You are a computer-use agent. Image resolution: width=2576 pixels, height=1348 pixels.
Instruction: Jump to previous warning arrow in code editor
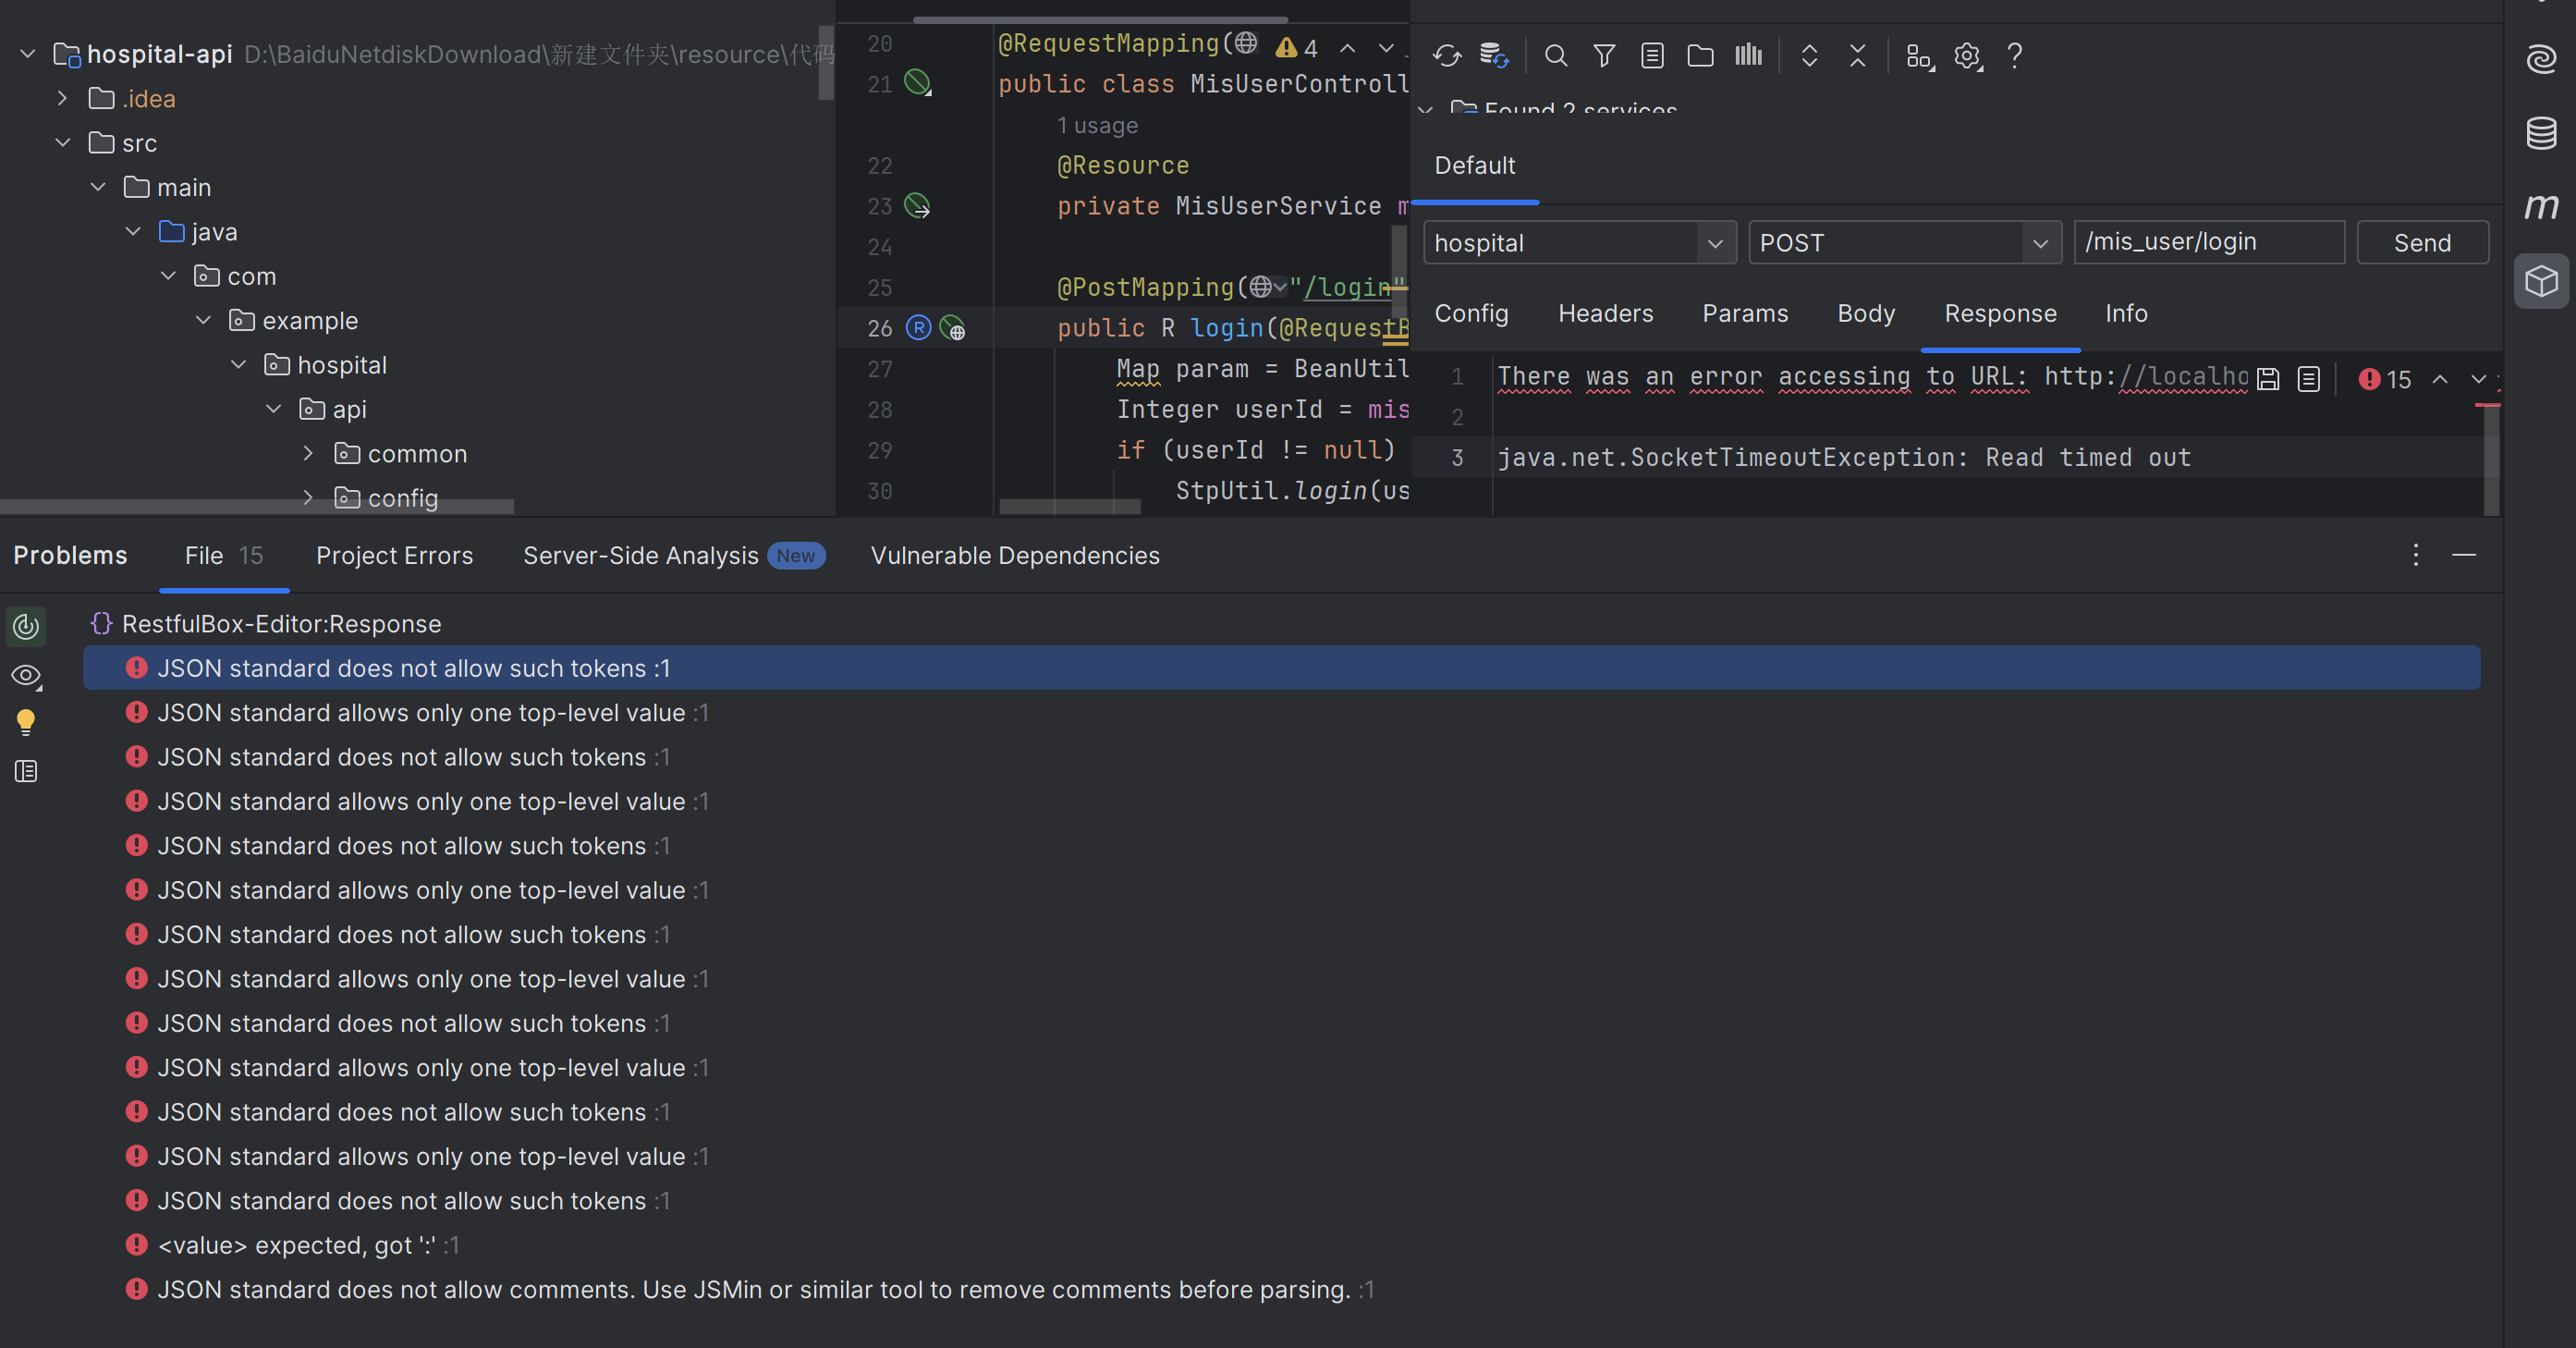[x=1348, y=48]
